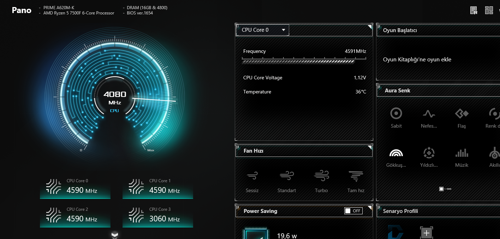Click the CPU panel corner triangle
500x239 pixels.
point(370,27)
